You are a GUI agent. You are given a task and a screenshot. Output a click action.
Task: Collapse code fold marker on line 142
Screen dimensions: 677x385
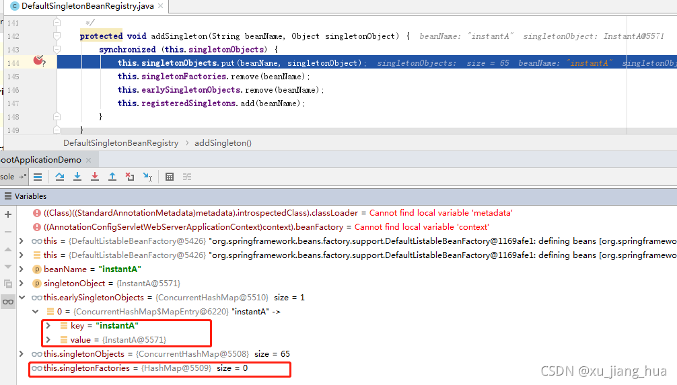pyautogui.click(x=57, y=36)
